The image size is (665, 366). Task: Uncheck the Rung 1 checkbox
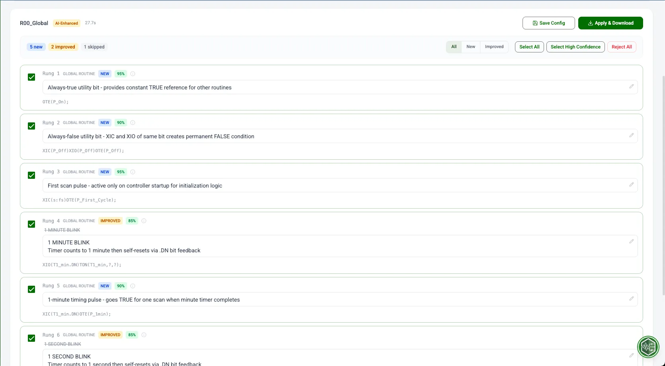pyautogui.click(x=31, y=77)
